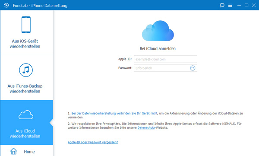Click the privacy note mentioning NIEMALS
Image resolution: width=259 pixels, height=156 pixels.
tap(155, 126)
